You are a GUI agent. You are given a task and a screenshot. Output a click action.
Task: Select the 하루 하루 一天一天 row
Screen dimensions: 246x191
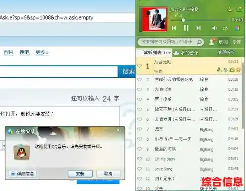[x=189, y=139]
